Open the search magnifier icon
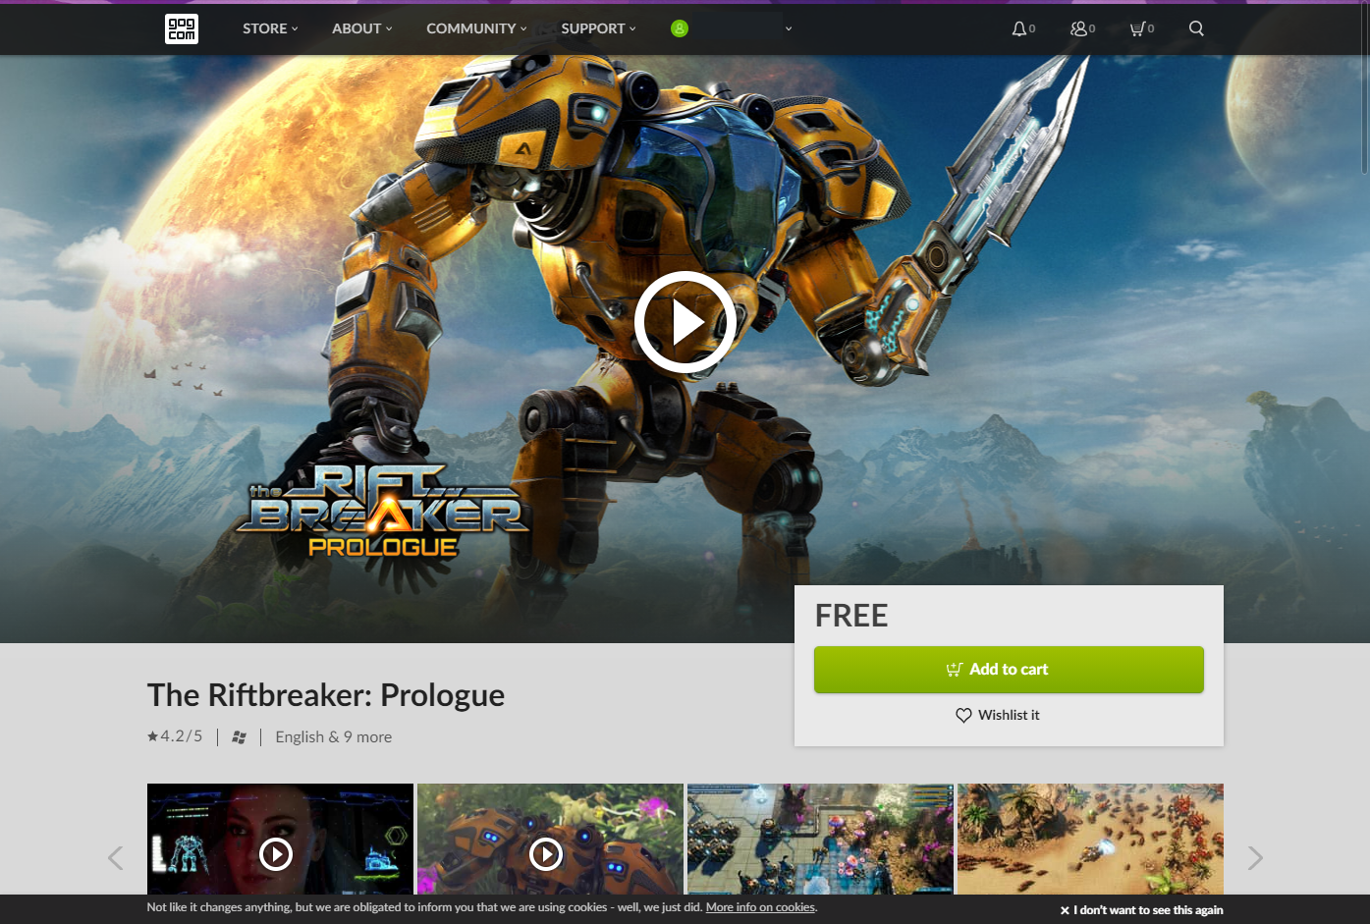Screen dimensions: 1370x924 click(1196, 28)
